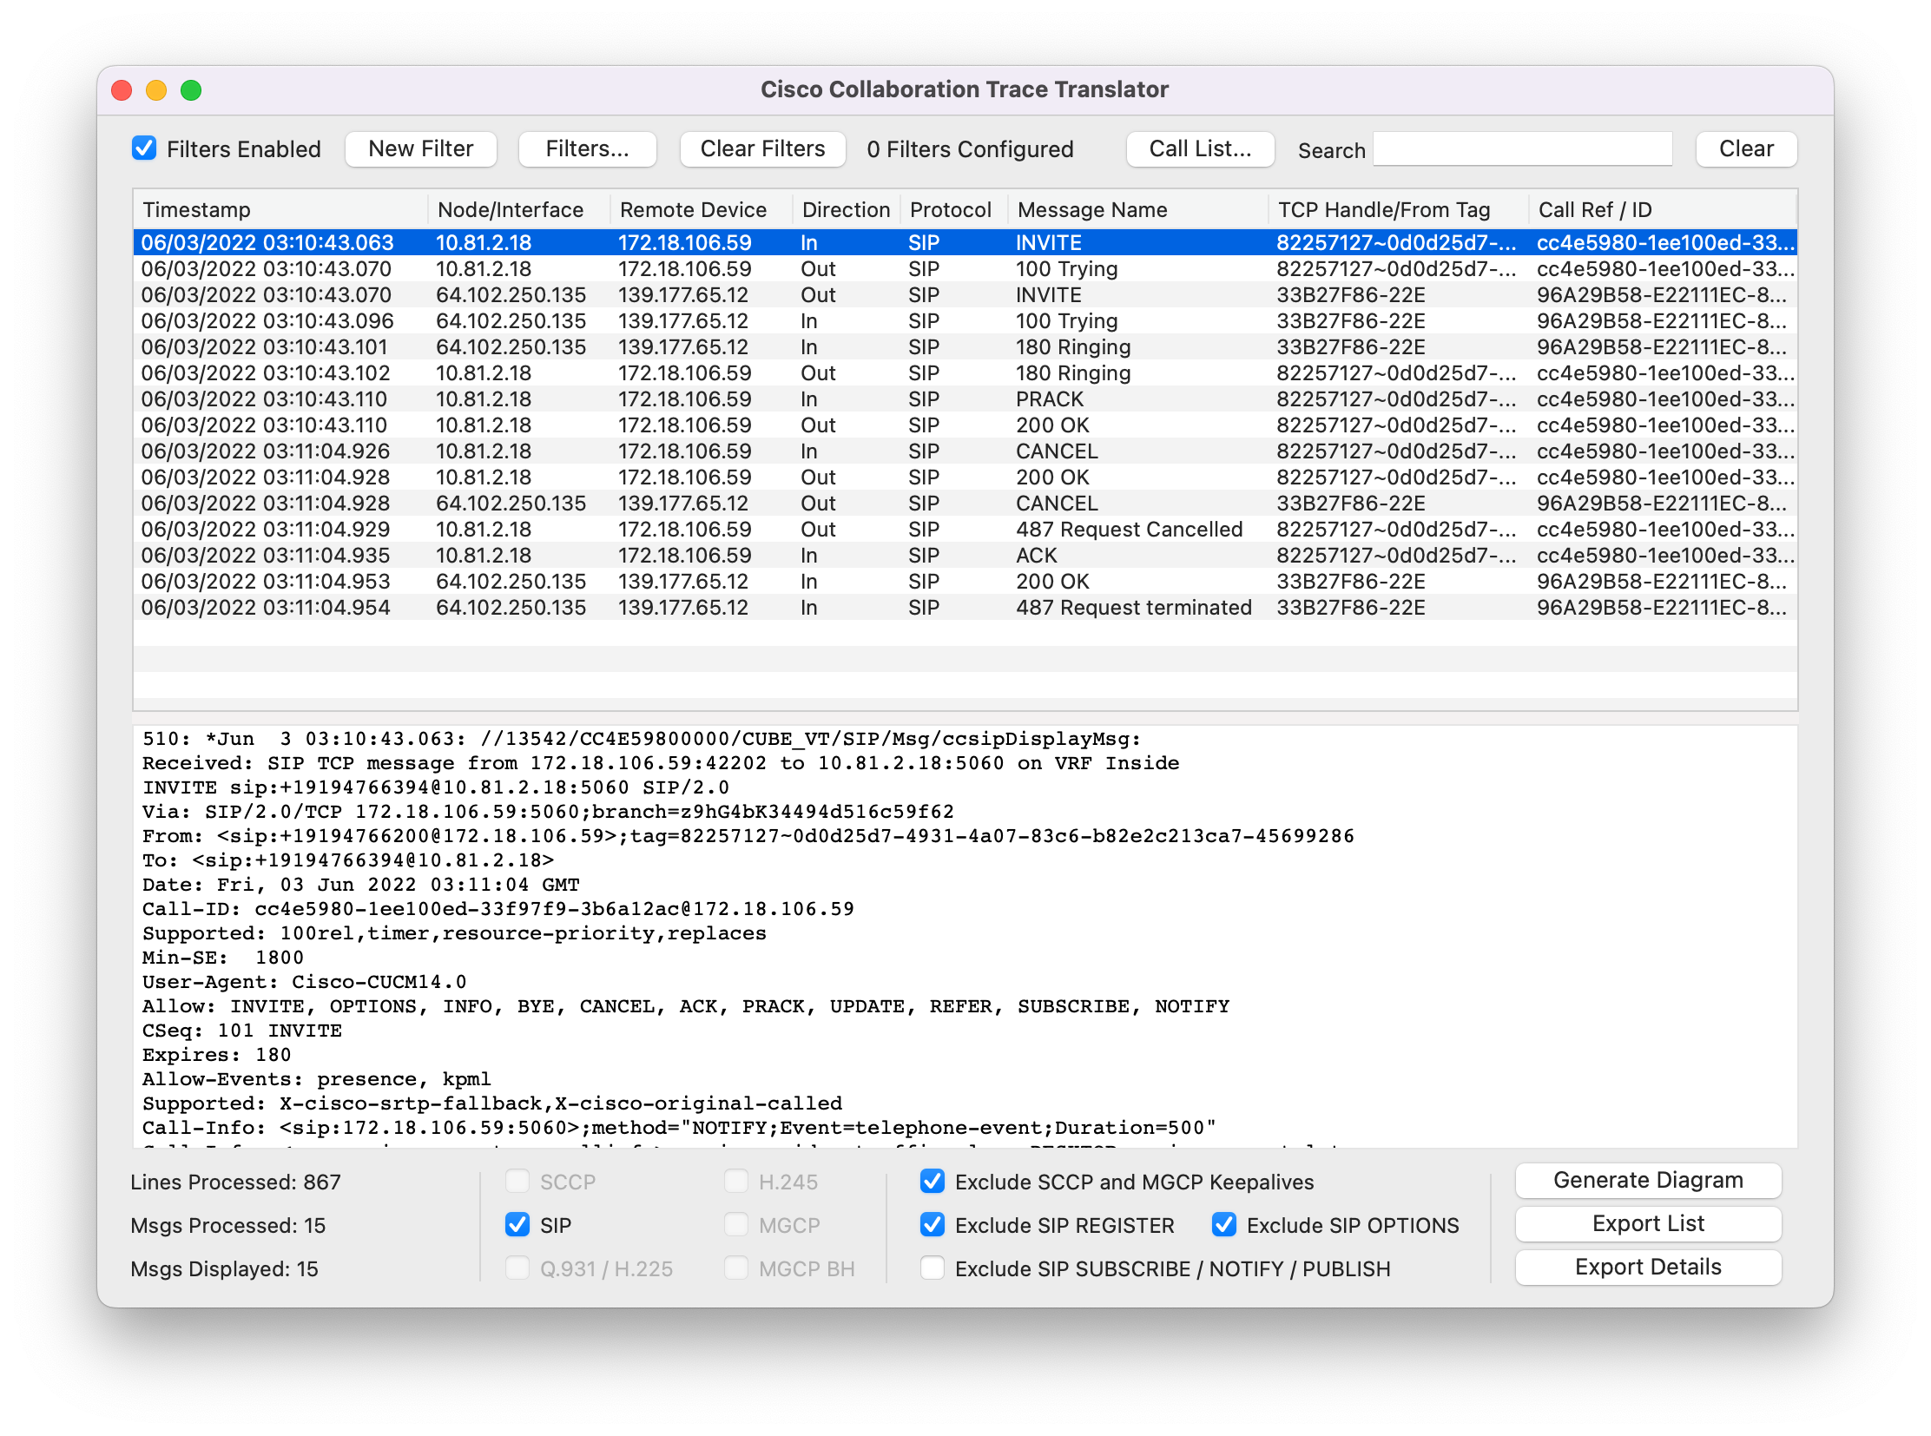
Task: Sort by the Direction column header
Action: click(x=846, y=209)
